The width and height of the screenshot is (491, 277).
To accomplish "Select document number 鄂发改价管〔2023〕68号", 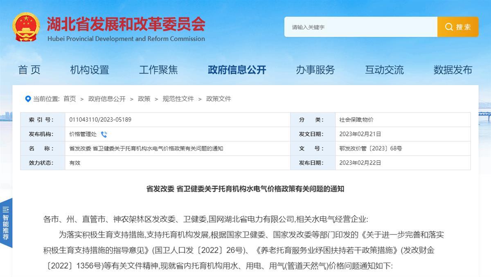I will coord(371,149).
